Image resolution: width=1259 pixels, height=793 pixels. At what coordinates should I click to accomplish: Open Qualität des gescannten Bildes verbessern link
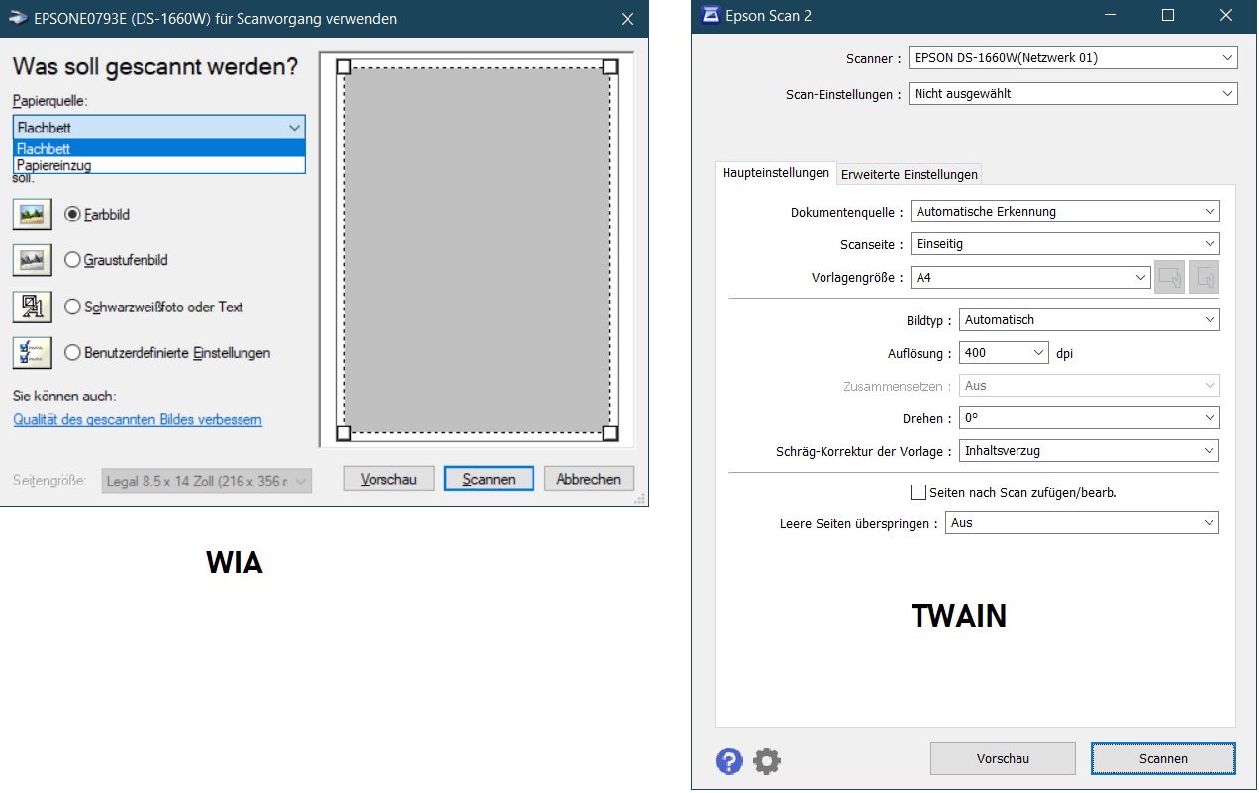point(138,420)
